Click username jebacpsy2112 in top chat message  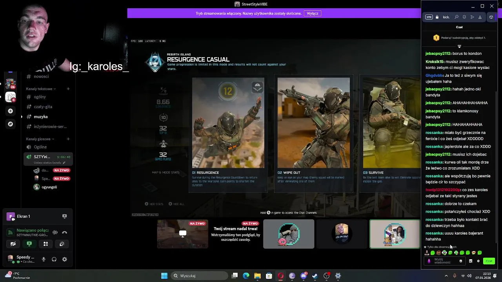[x=438, y=54]
